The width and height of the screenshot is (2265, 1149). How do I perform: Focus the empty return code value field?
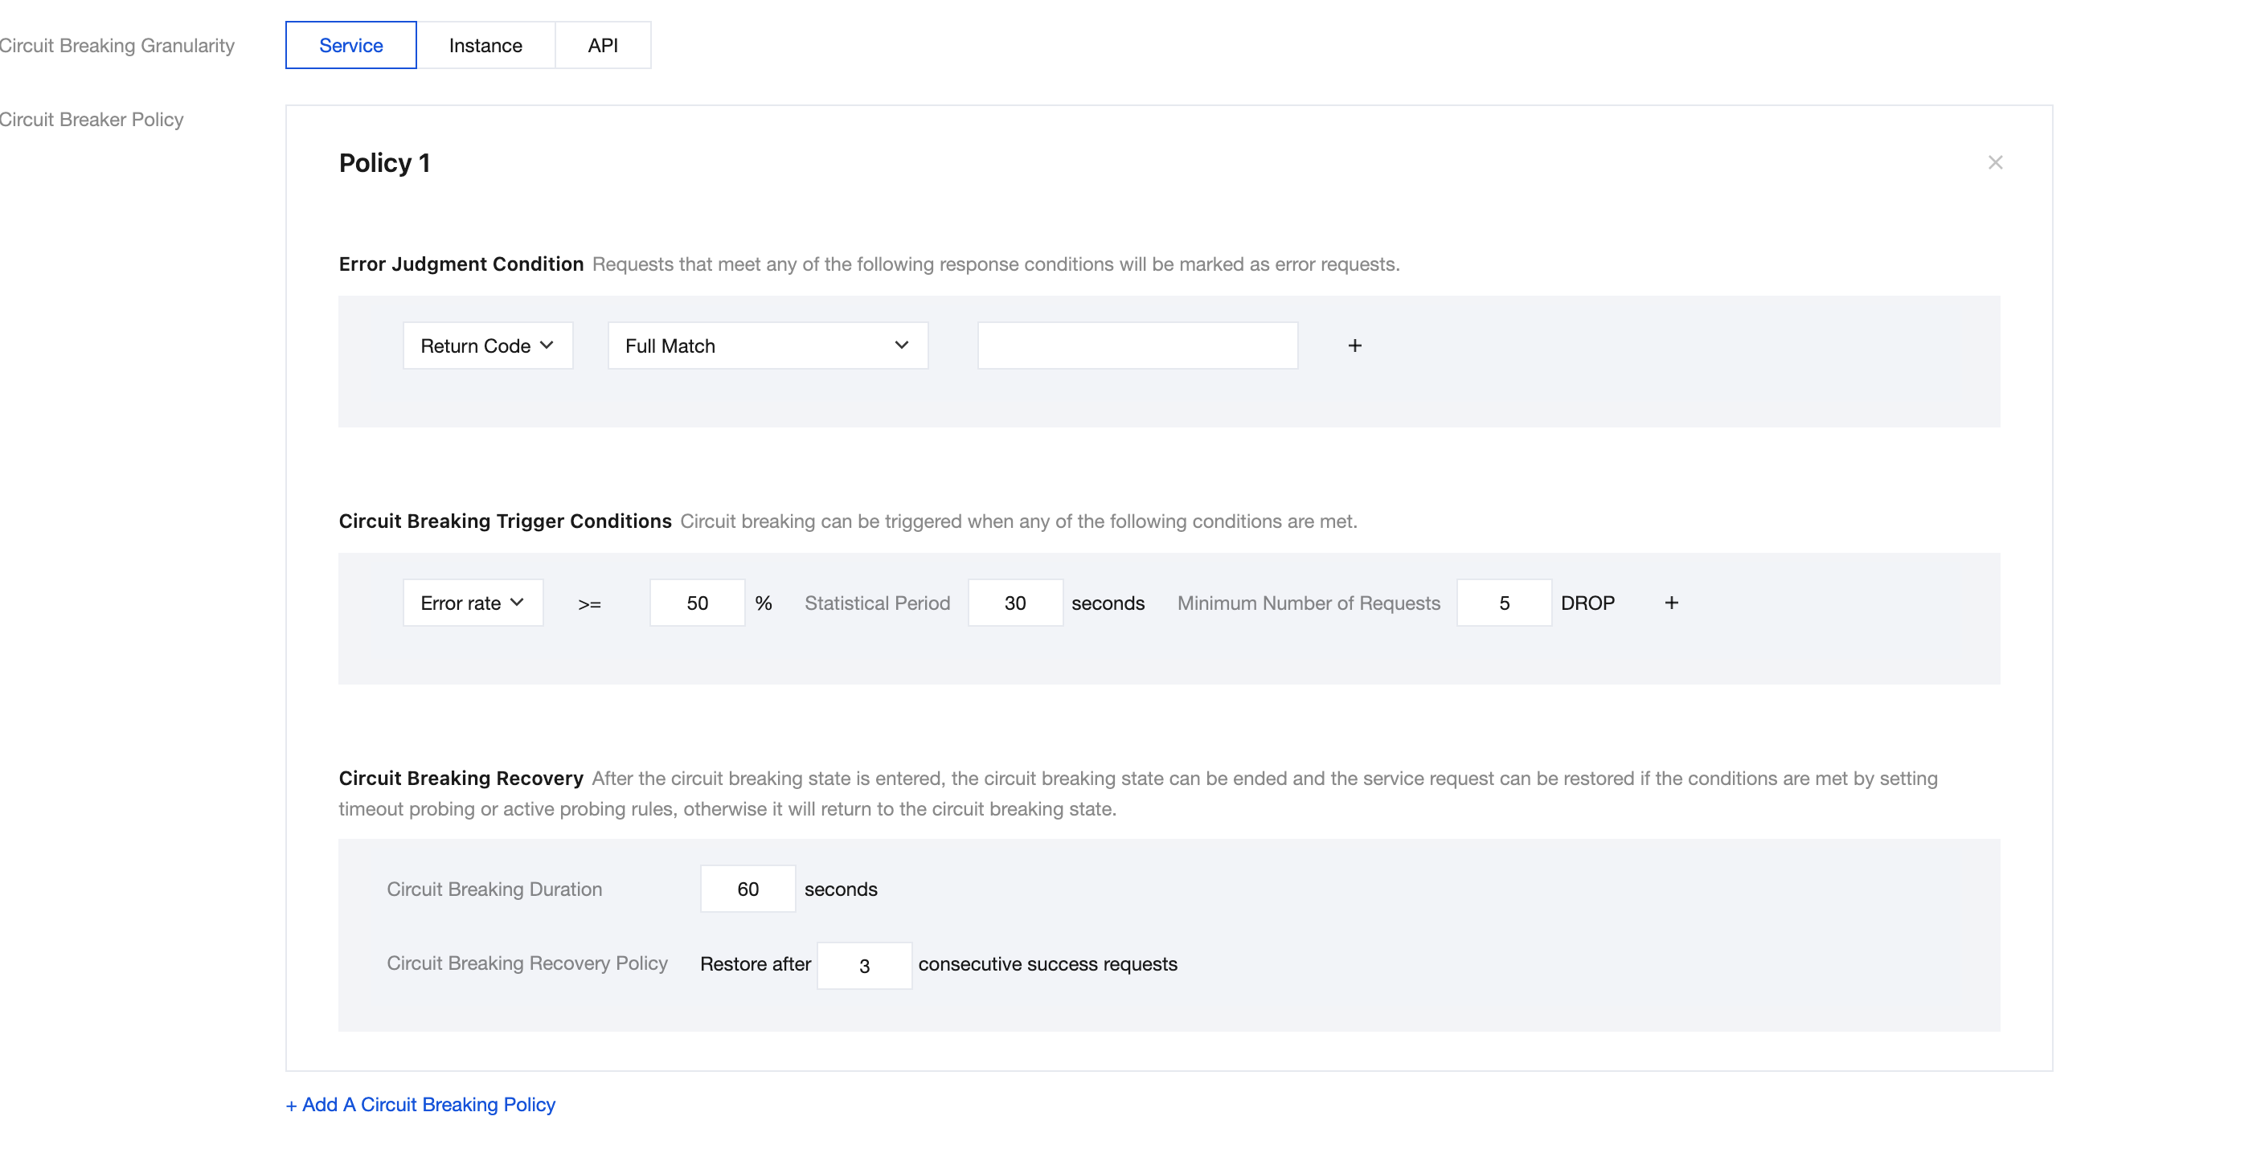1137,346
